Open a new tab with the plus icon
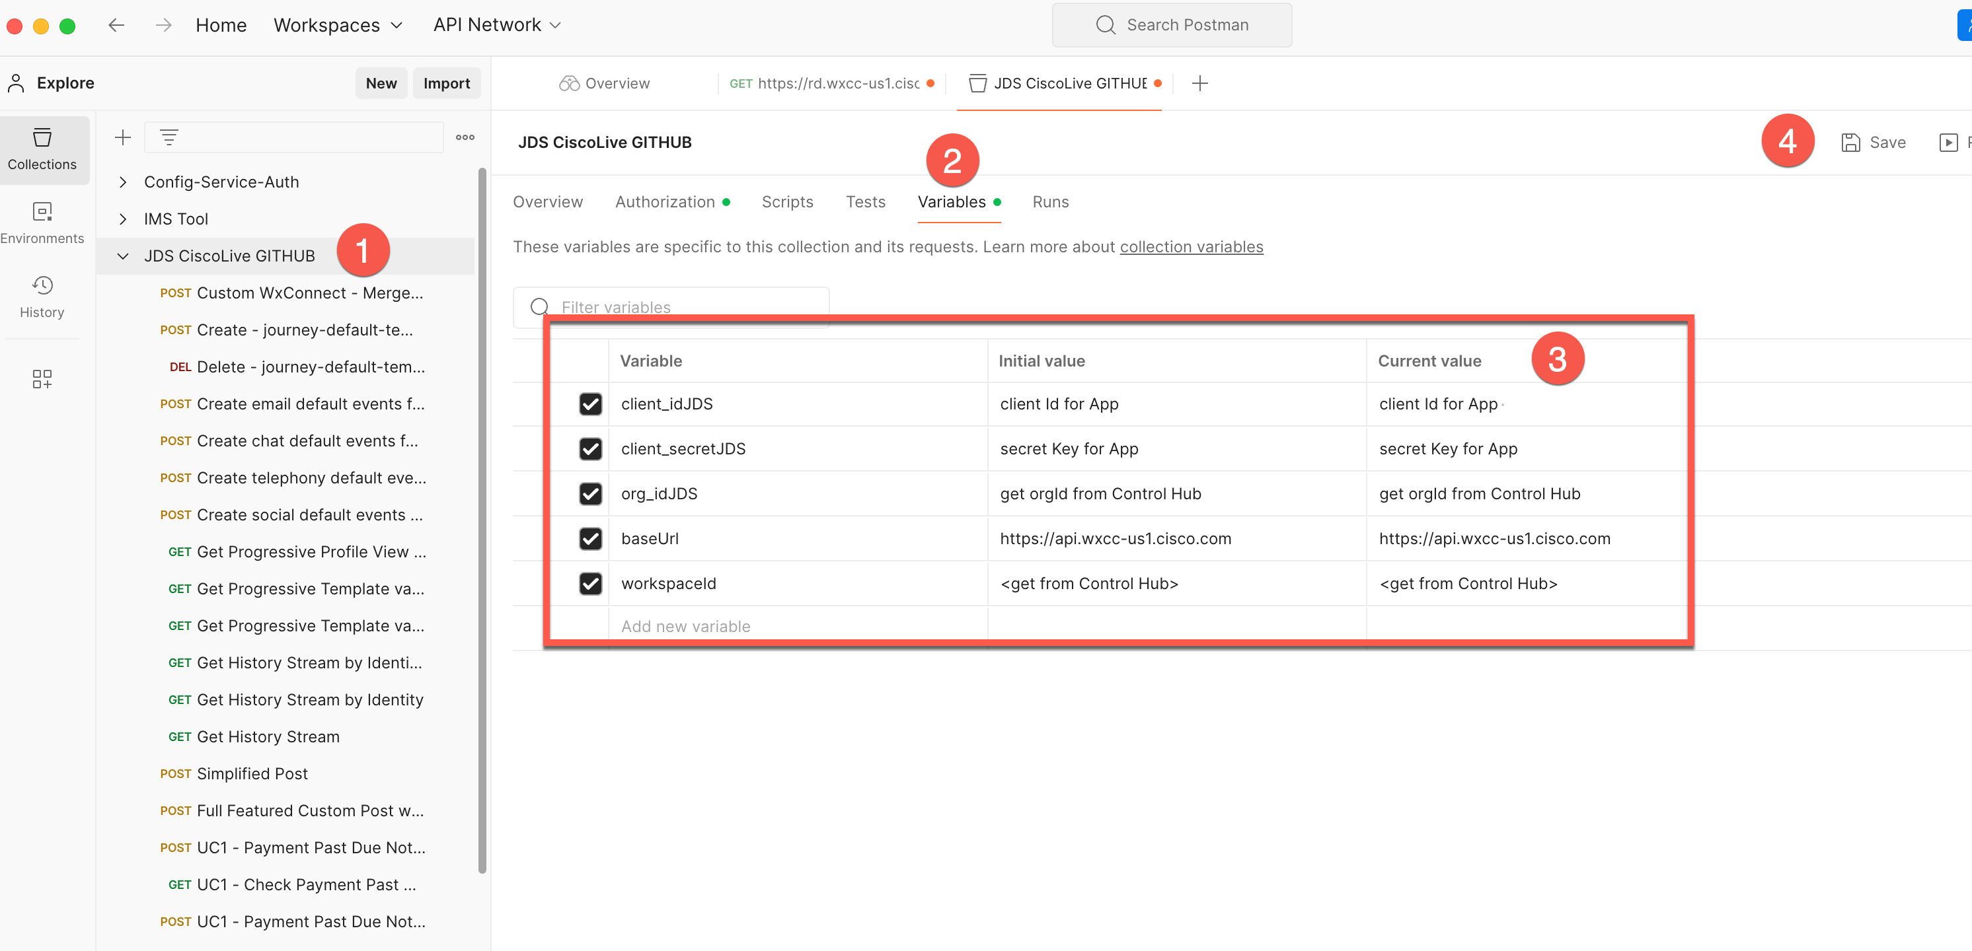Image resolution: width=1972 pixels, height=951 pixels. click(x=1199, y=83)
